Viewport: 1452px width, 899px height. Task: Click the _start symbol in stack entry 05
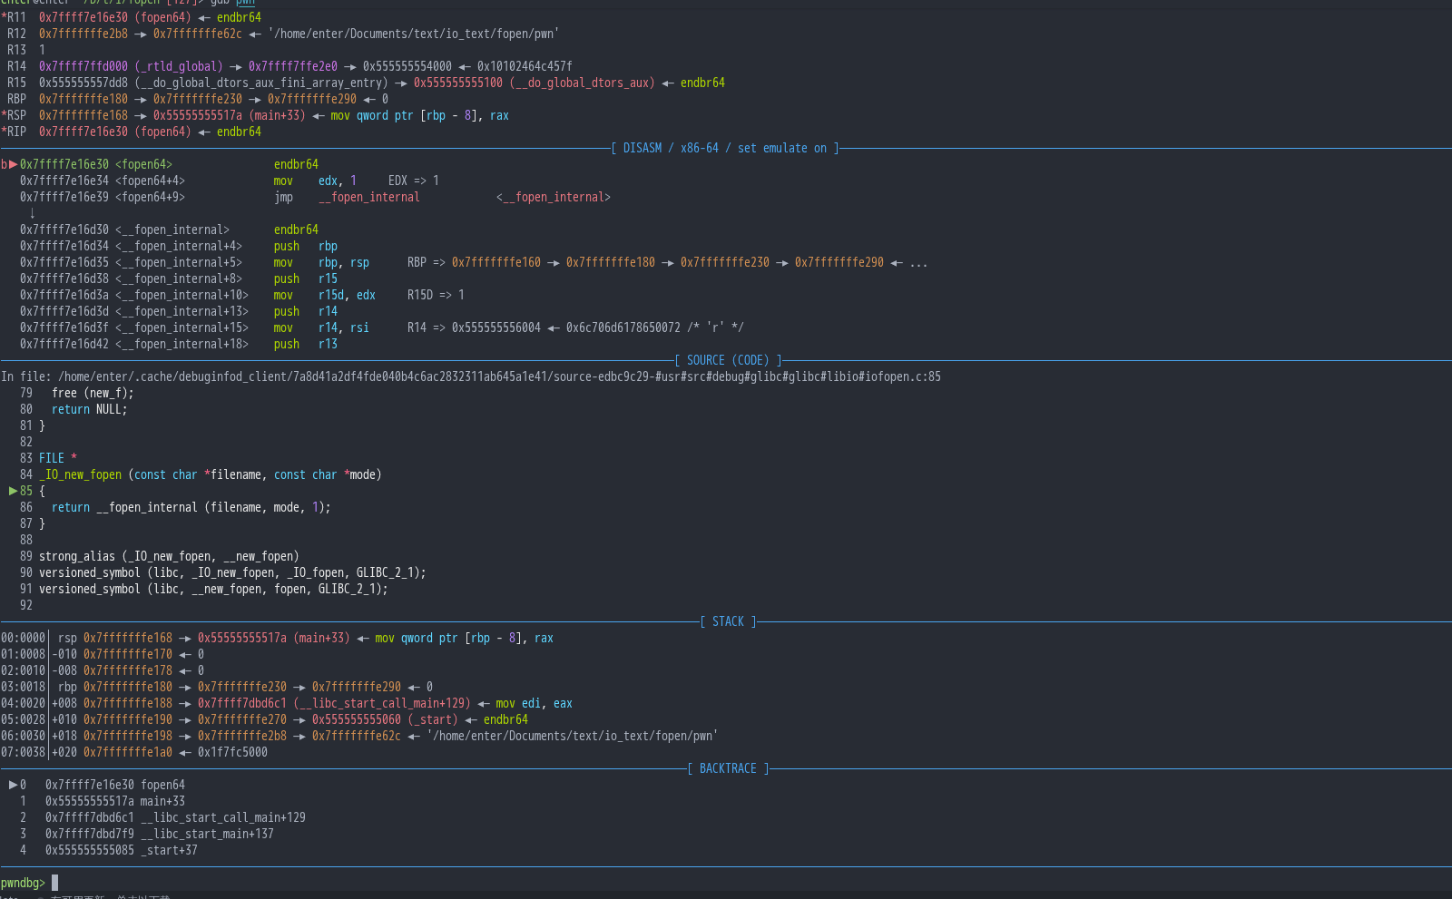[433, 719]
